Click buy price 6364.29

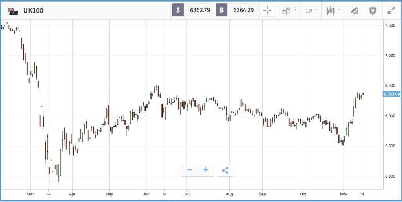243,10
